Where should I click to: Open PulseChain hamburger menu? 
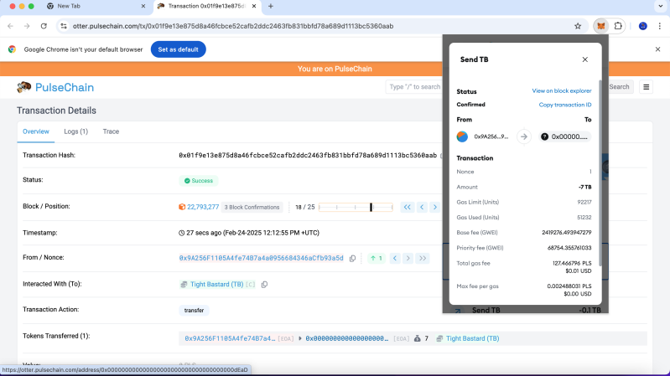pyautogui.click(x=646, y=87)
